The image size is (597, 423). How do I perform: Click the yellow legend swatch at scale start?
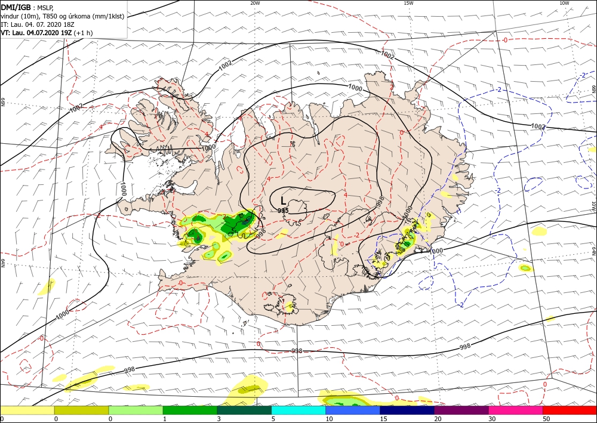tap(27, 410)
